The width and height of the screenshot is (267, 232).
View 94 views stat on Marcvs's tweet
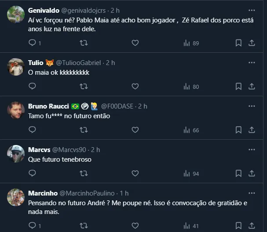coord(191,174)
